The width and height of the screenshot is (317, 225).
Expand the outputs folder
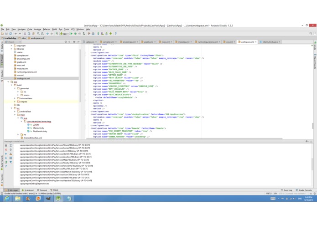pos(15,102)
